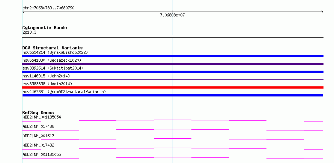Screen dimensions: 334x163
Task: Open transcript ADD2|NM_001185054 label
Action: pos(42,117)
